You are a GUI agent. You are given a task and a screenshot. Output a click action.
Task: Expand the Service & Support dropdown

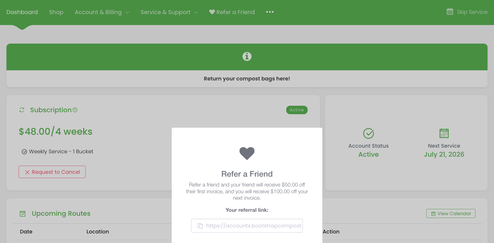pos(169,12)
